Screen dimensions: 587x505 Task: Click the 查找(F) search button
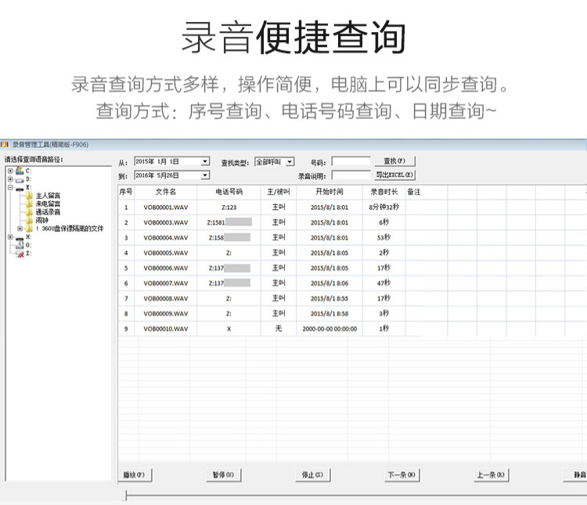[394, 161]
